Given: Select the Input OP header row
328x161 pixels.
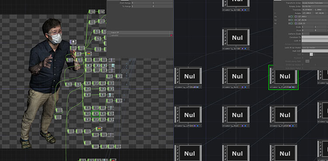Looking at the screenshot, I should 140,32.
